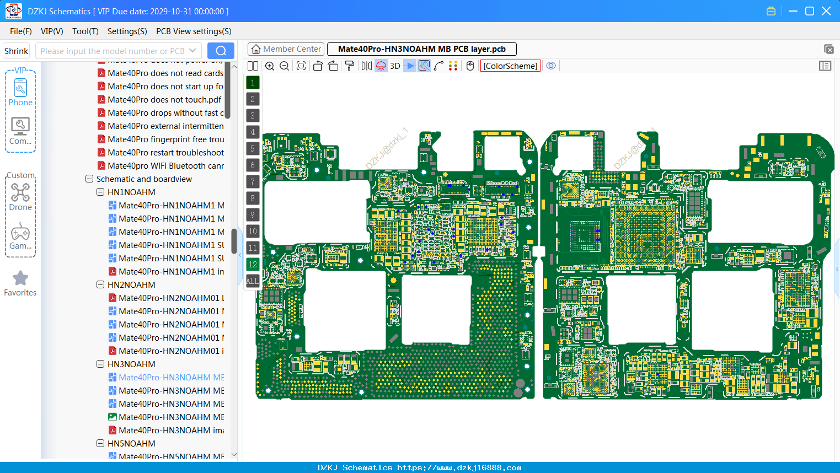Open the colored dots grid tool
Image resolution: width=840 pixels, height=473 pixels.
[x=453, y=66]
